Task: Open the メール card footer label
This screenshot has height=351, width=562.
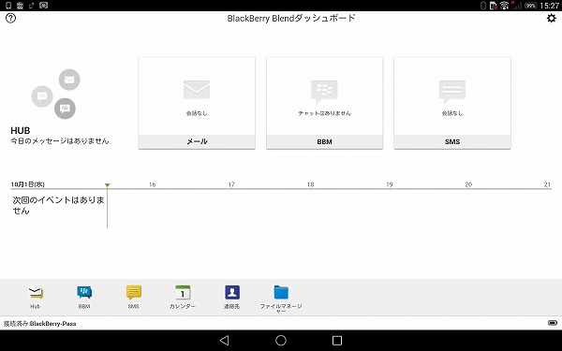Action: (x=197, y=141)
